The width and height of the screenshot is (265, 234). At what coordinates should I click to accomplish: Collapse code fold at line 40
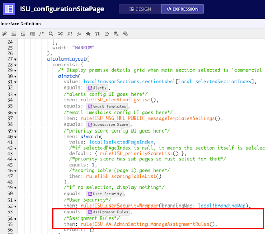(x=16, y=137)
